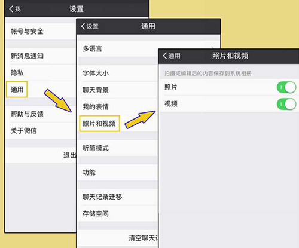299x248 pixels.
Task: Open 聊天记录迁移 option
Action: [x=118, y=197]
